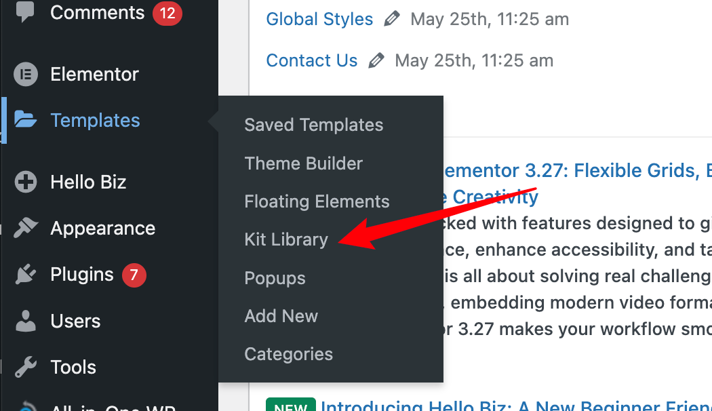This screenshot has height=411, width=712.
Task: Open Categories from the submenu
Action: [288, 354]
